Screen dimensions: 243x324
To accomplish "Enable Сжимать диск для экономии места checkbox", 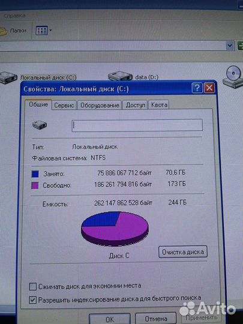I will [32, 287].
